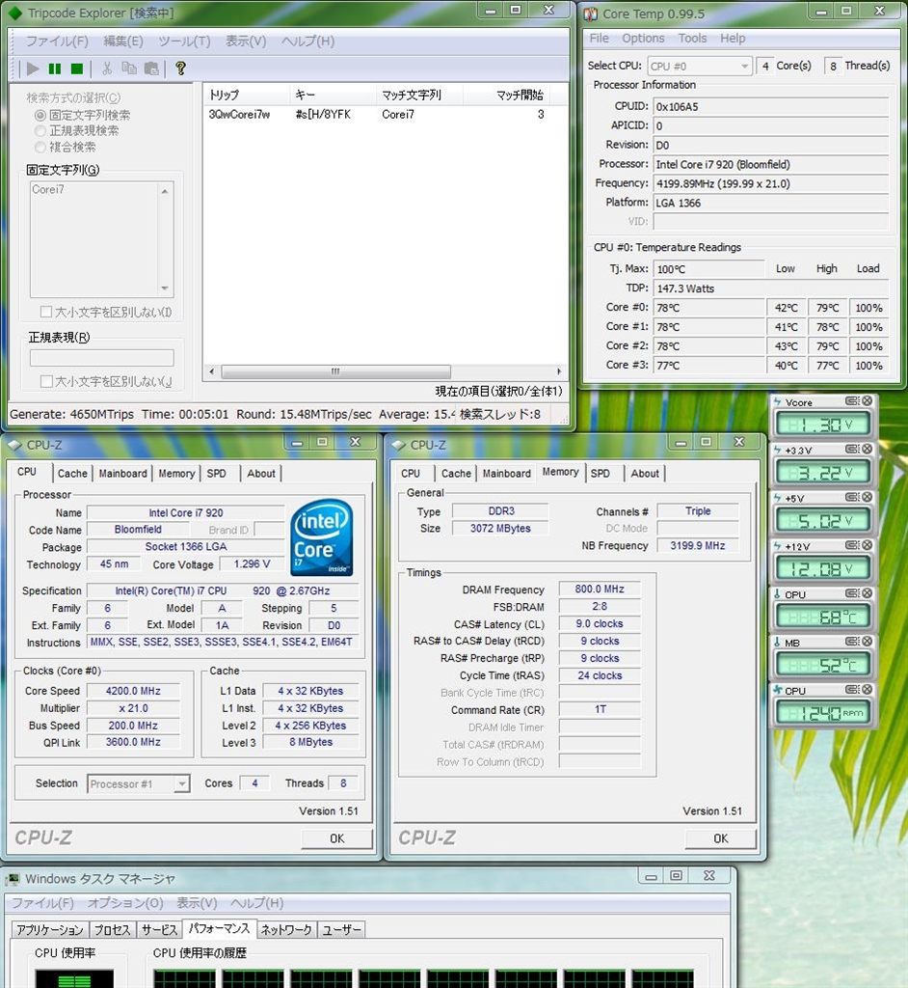Select 固定文字列検索 radio option

coord(40,115)
